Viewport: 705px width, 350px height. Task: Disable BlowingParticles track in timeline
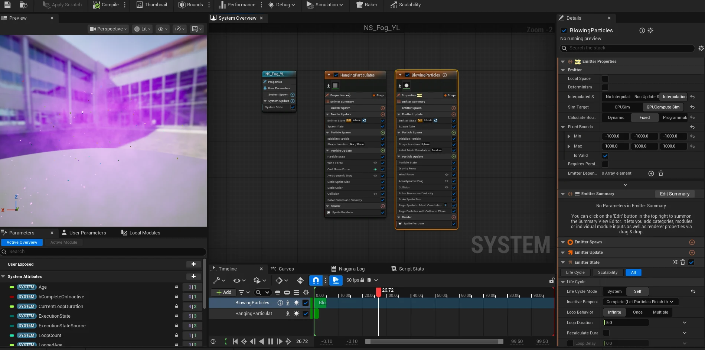click(x=306, y=303)
